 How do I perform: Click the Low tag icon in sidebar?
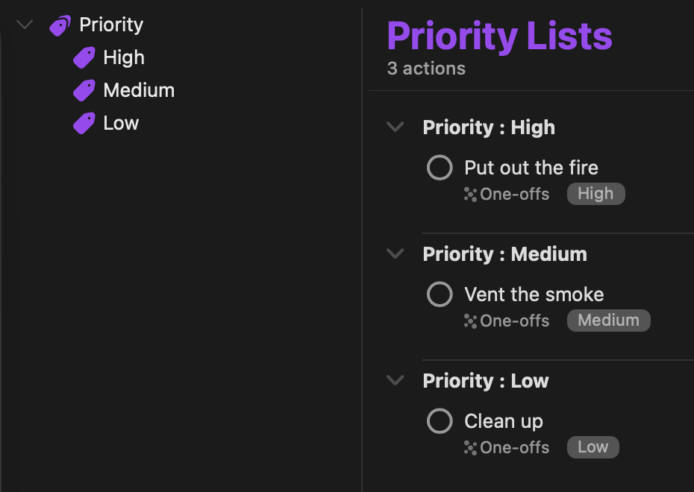point(84,124)
